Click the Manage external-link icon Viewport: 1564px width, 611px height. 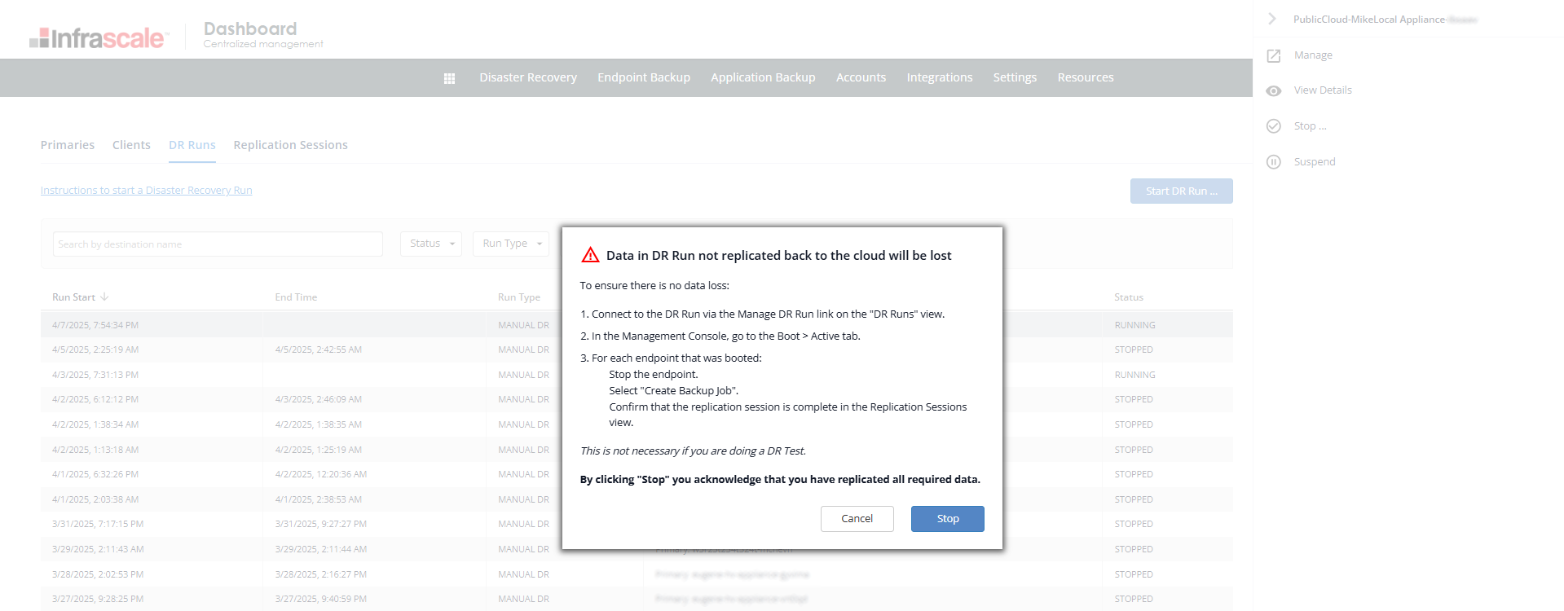[1274, 55]
